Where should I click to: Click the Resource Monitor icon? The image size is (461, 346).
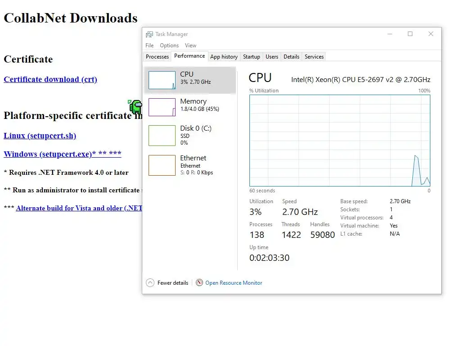[199, 282]
